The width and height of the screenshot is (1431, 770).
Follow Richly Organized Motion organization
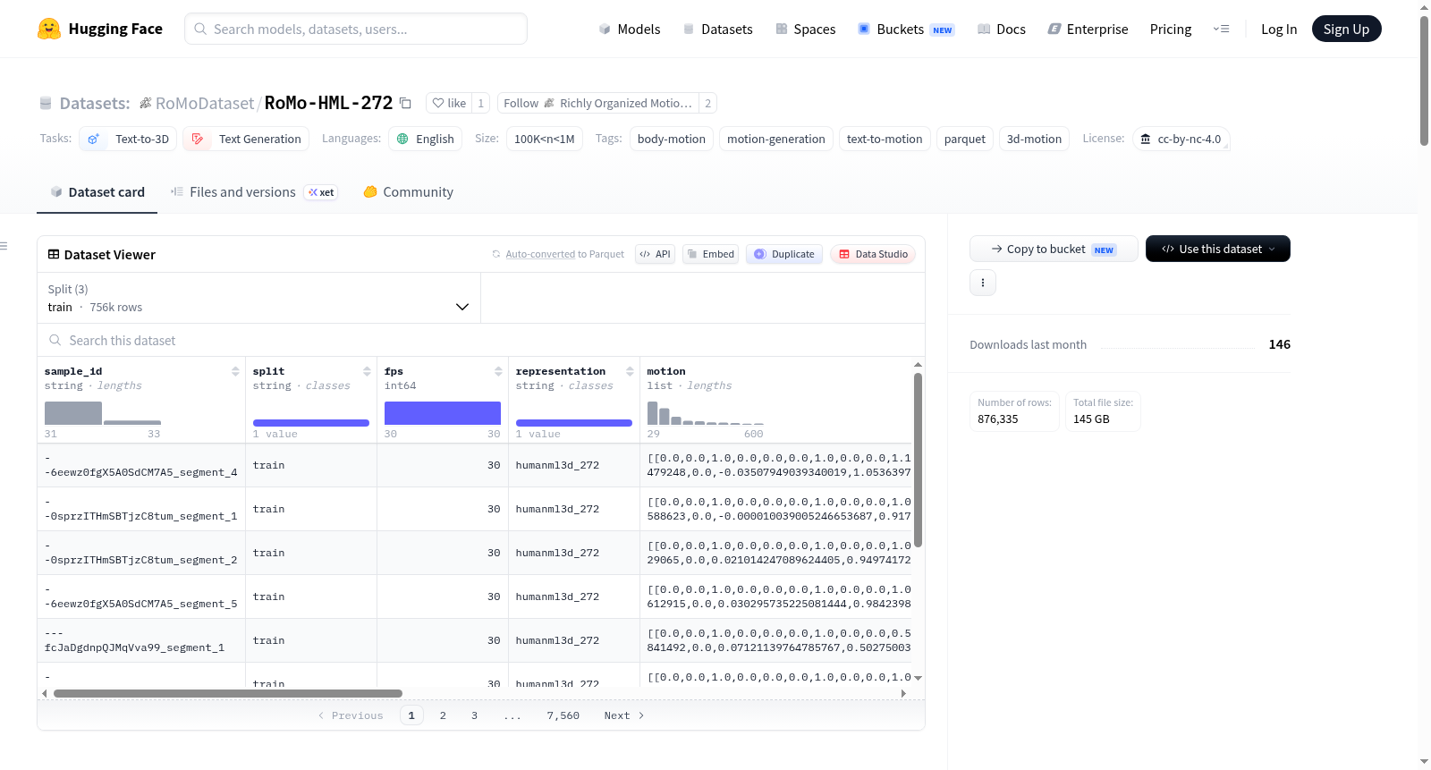point(597,103)
